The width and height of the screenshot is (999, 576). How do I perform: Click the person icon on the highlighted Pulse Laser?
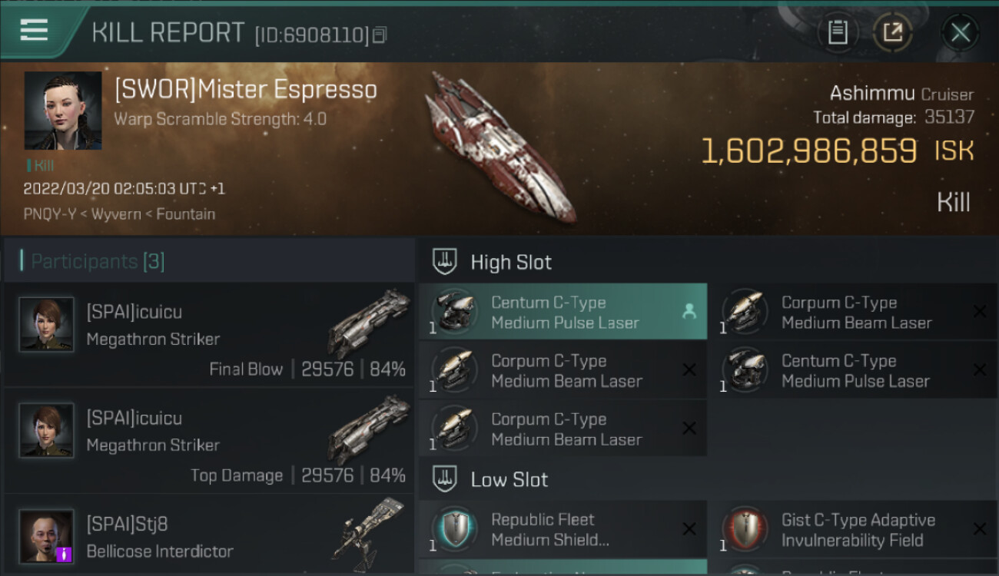point(689,311)
